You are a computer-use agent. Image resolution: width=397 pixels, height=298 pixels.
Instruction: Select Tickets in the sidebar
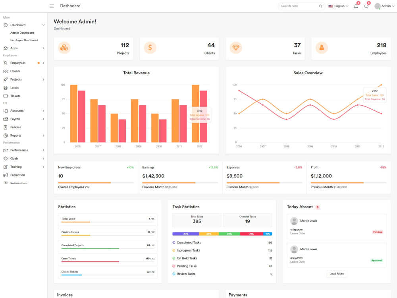[15, 96]
